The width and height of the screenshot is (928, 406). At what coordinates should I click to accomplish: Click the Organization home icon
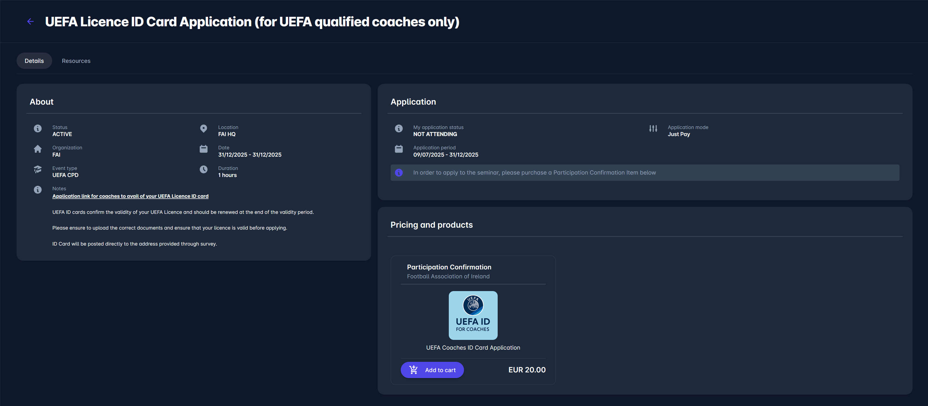click(37, 149)
